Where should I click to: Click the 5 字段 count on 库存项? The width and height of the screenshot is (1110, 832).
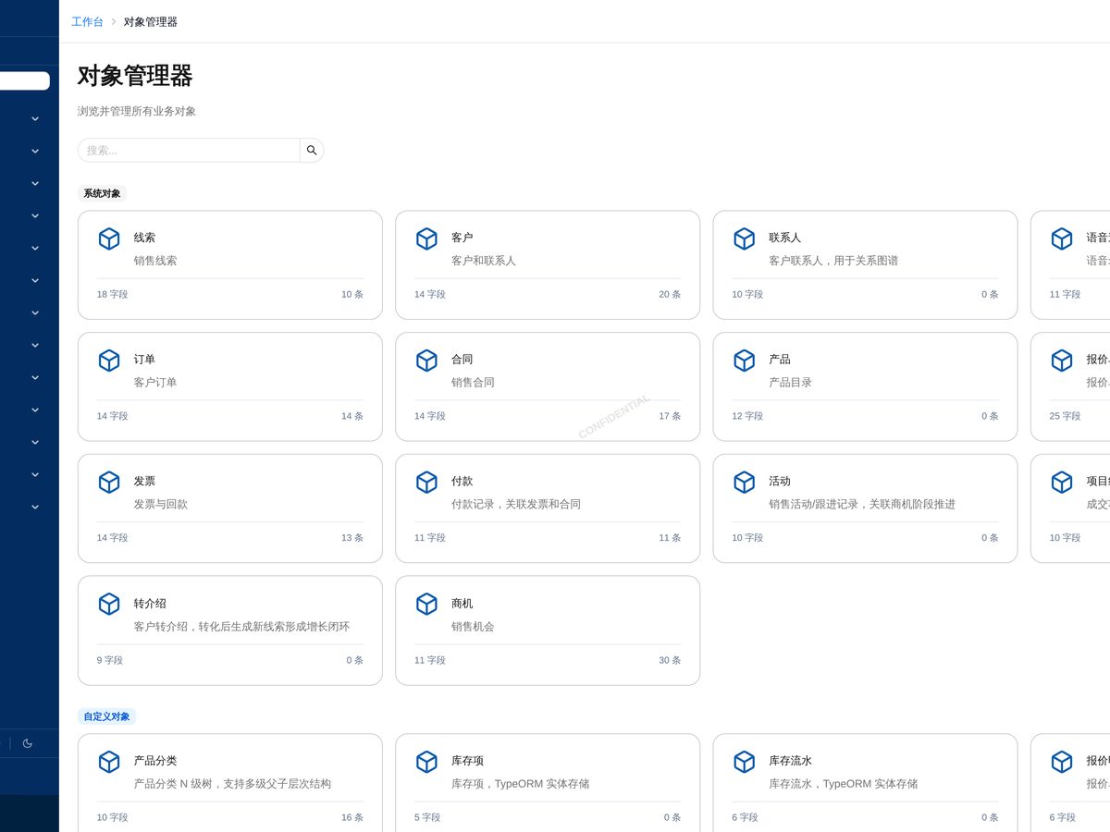(x=427, y=817)
